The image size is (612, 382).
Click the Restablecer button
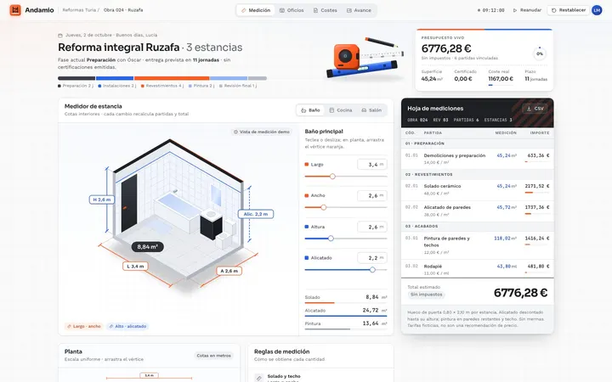tap(569, 10)
